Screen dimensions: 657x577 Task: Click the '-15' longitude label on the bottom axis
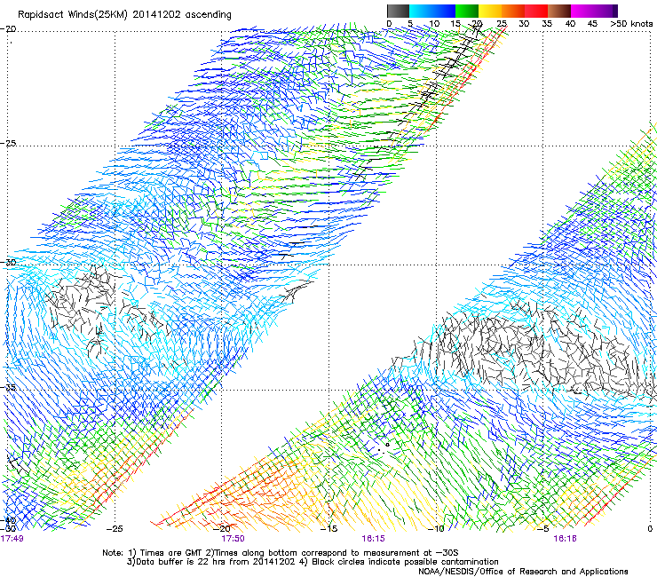(x=328, y=528)
